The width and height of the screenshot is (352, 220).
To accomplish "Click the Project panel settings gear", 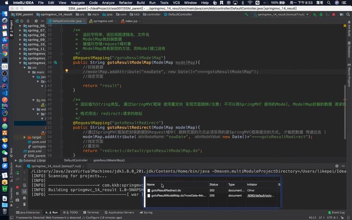I will click(x=36, y=21).
